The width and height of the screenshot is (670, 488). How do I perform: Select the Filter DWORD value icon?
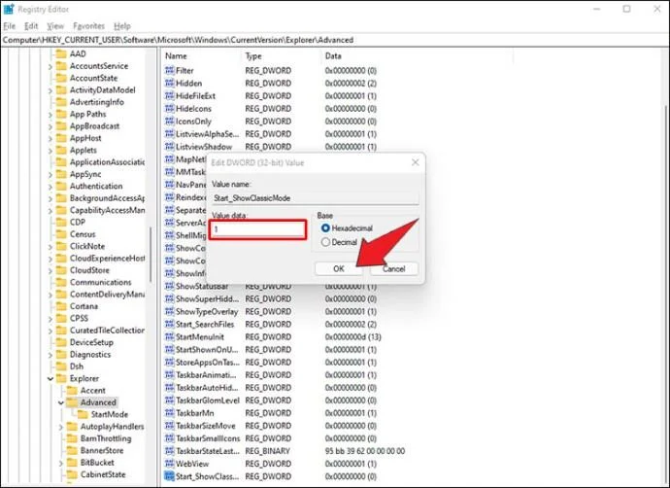(x=169, y=70)
